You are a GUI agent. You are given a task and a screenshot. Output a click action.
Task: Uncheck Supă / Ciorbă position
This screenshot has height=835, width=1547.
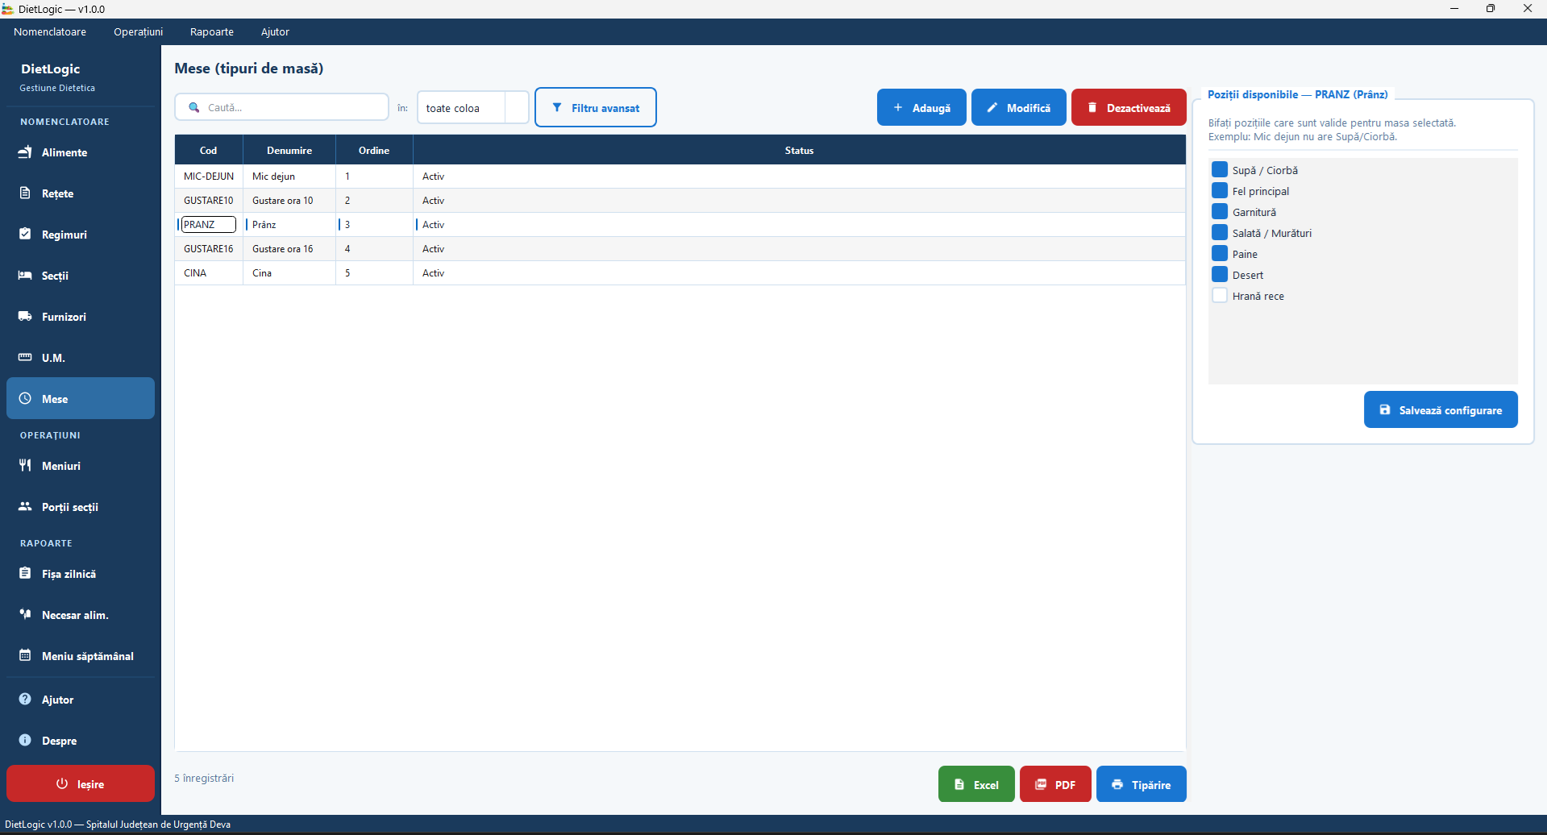pos(1220,170)
